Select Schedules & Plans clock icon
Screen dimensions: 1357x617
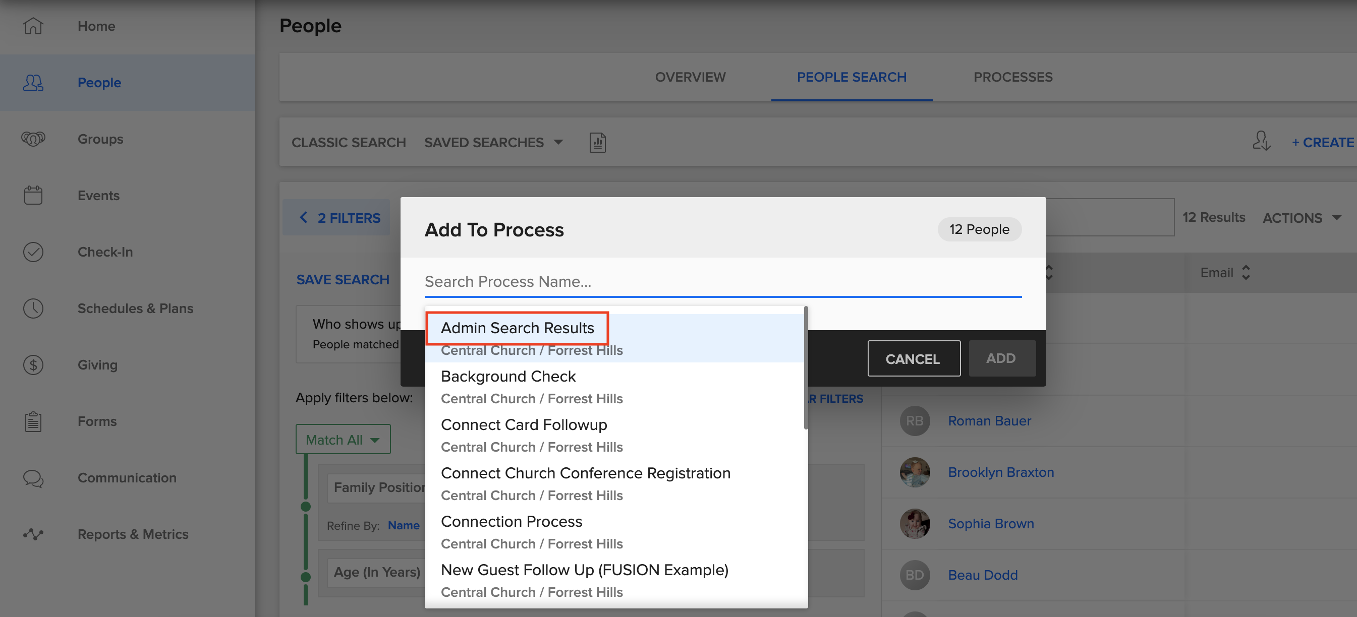point(33,308)
